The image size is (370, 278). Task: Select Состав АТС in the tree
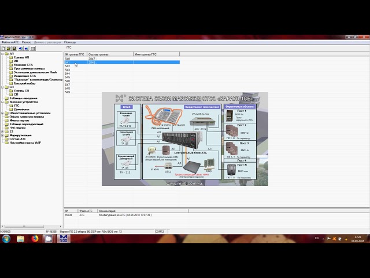pos(18,139)
